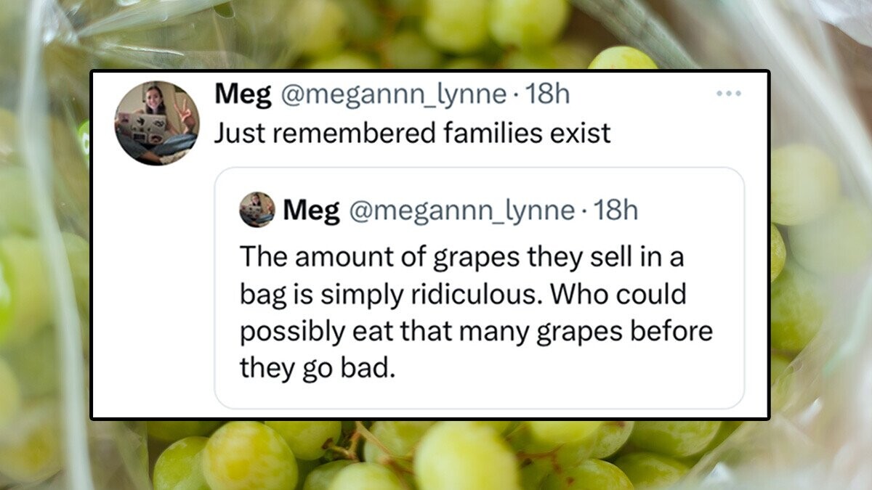This screenshot has height=490, width=872.
Task: Click "they go bad." last line
Action: pyautogui.click(x=318, y=368)
